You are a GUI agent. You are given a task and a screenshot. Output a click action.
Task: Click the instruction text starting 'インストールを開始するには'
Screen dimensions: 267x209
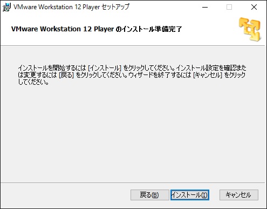(132, 75)
